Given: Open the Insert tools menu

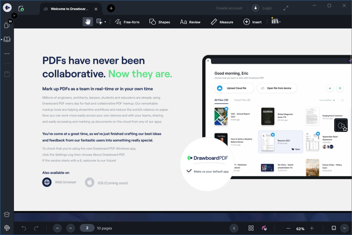Looking at the screenshot, I should coord(252,22).
